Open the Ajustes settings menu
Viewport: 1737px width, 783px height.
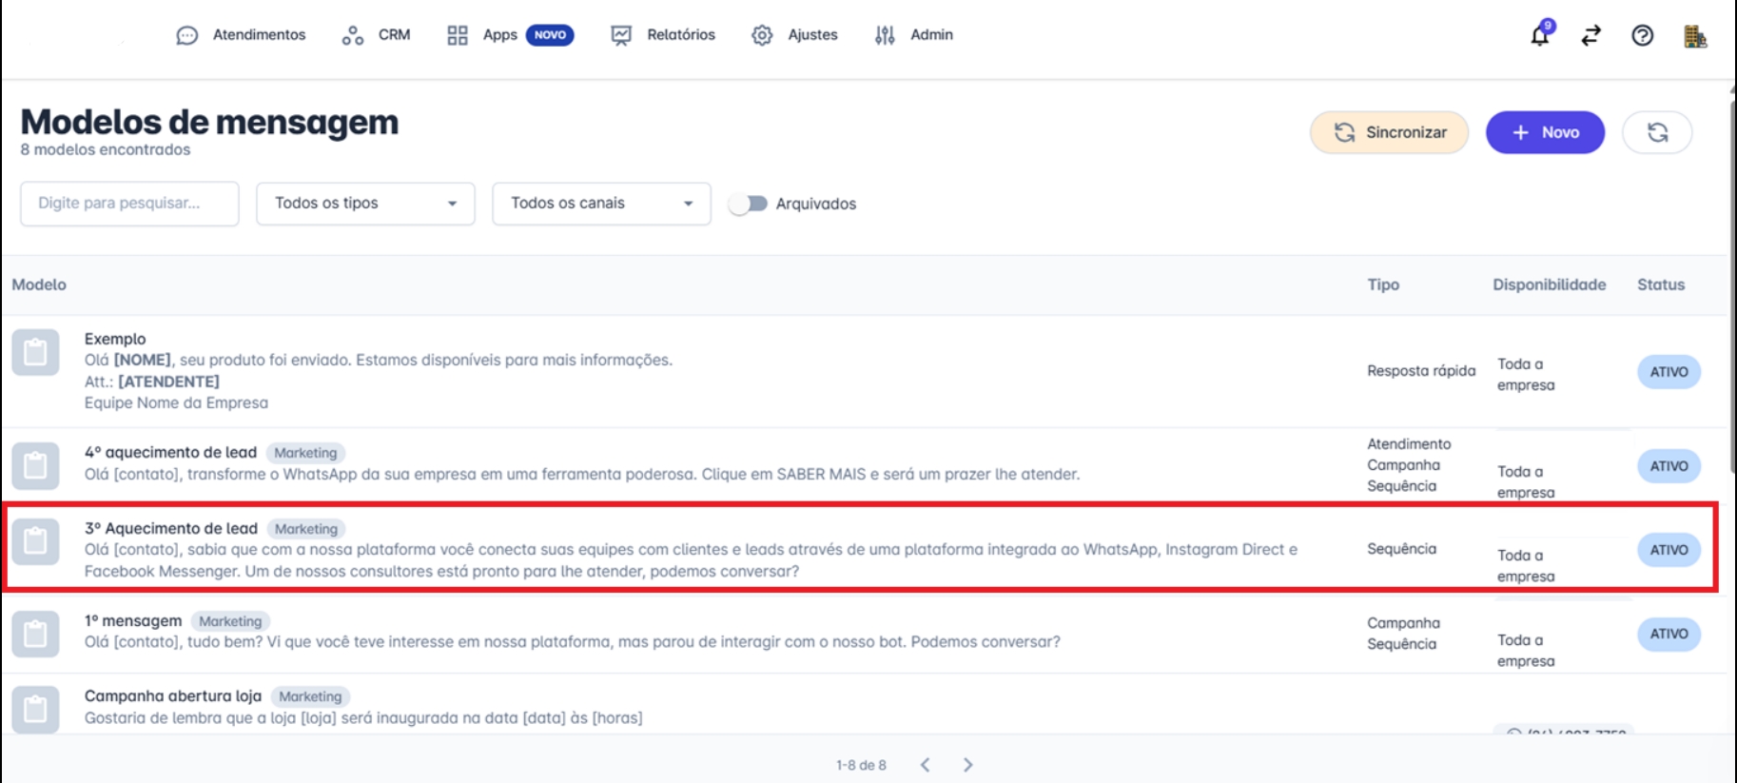(x=794, y=35)
